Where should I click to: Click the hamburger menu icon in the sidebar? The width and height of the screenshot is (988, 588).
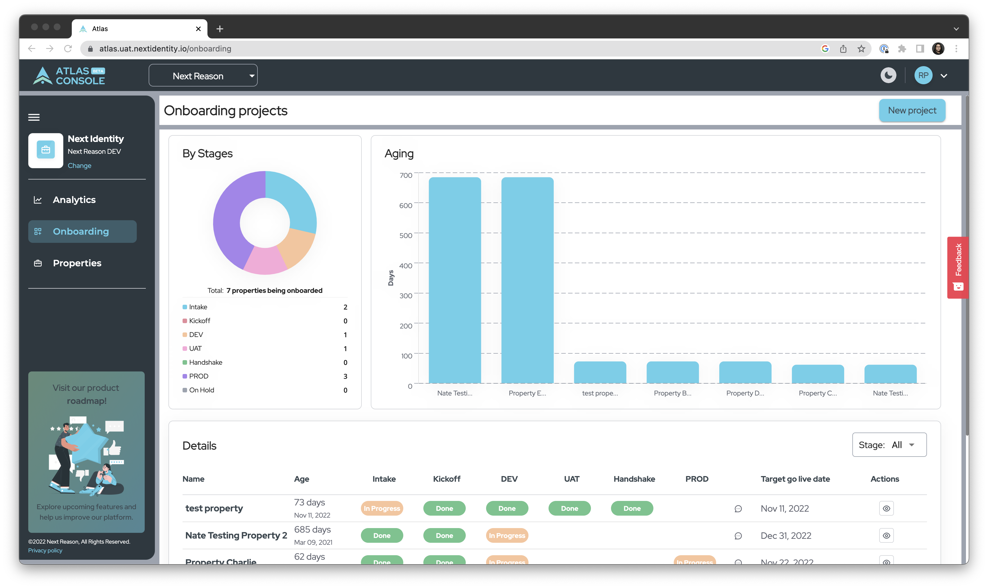point(34,117)
